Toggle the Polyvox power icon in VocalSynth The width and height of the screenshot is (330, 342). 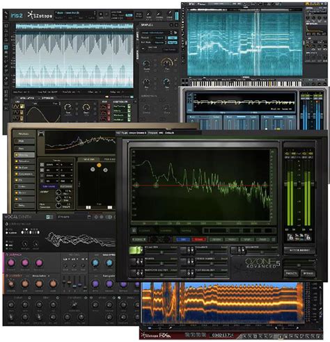pos(7,254)
